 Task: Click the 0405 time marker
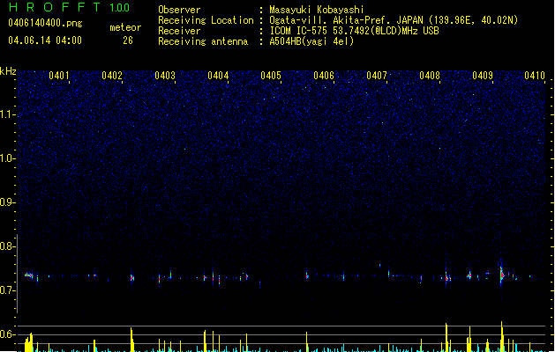coord(271,76)
